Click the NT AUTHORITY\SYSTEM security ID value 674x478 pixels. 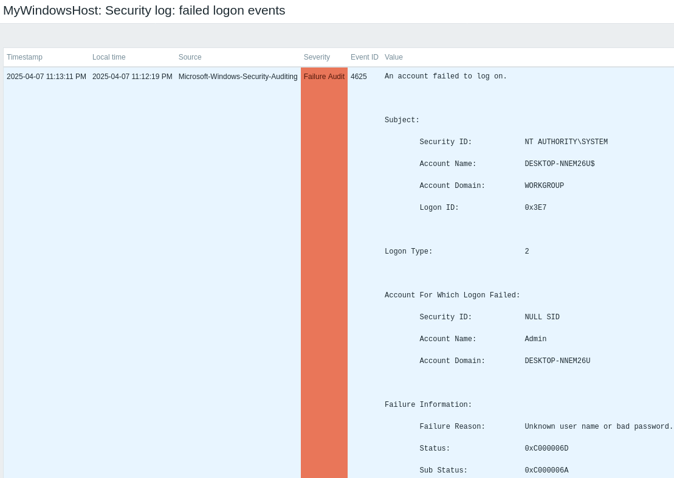pyautogui.click(x=566, y=142)
